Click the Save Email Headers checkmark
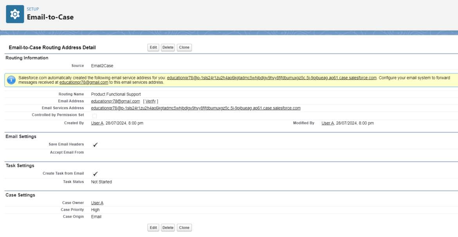Image resolution: width=458 pixels, height=237 pixels. 95,145
